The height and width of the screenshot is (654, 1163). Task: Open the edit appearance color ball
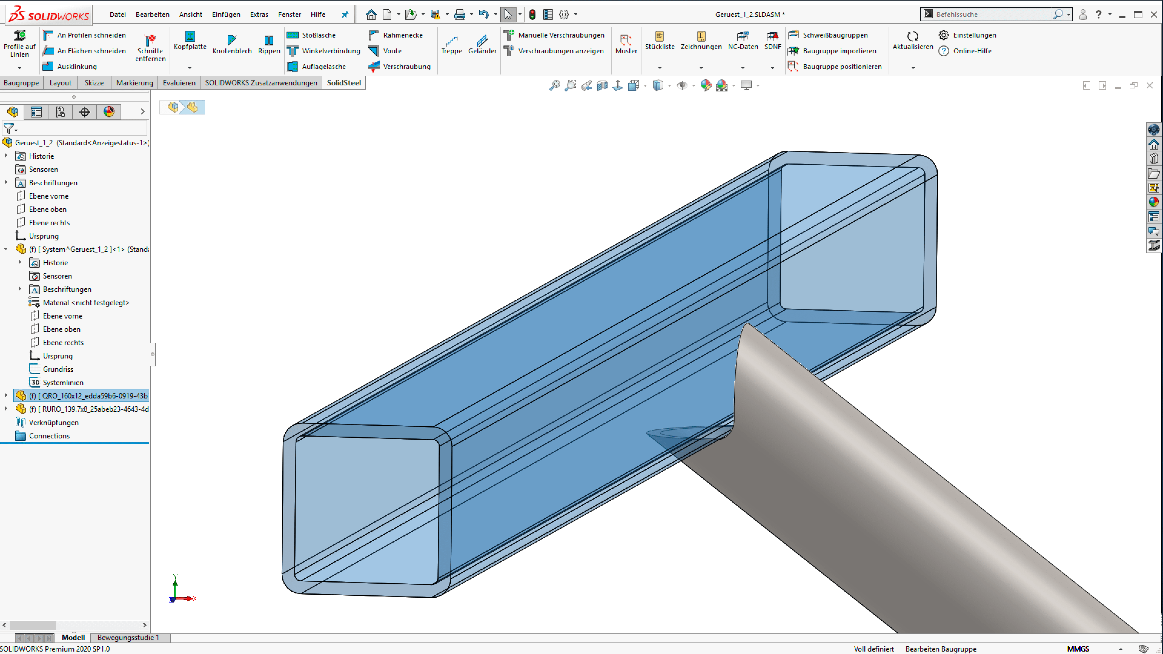pyautogui.click(x=706, y=85)
